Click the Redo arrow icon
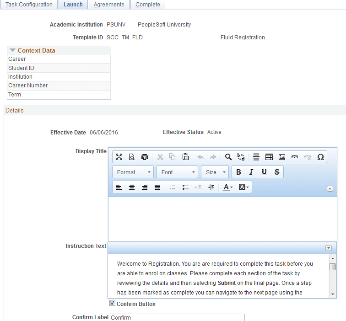The image size is (346, 321). tap(213, 157)
